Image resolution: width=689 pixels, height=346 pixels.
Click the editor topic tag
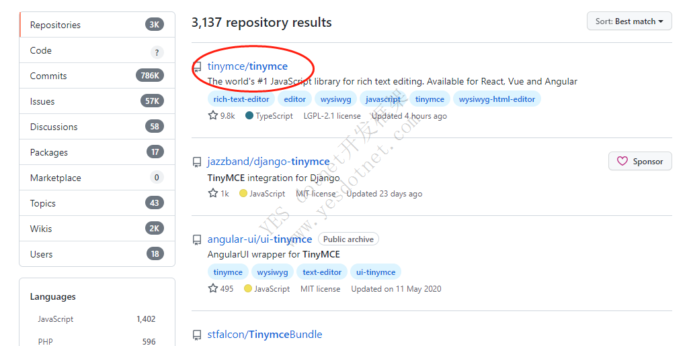pyautogui.click(x=295, y=99)
